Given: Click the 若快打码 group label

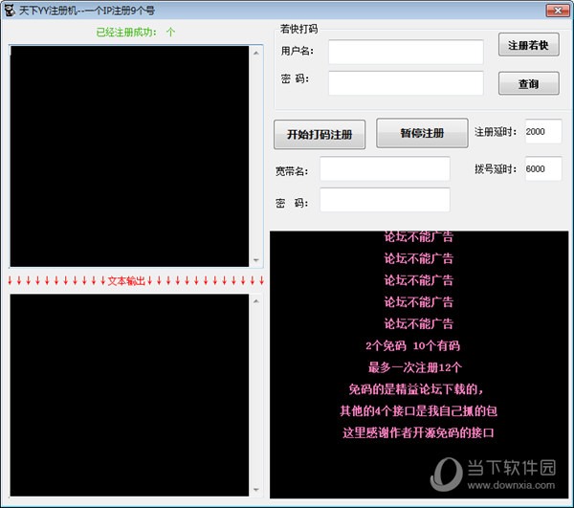Looking at the screenshot, I should click(x=298, y=29).
